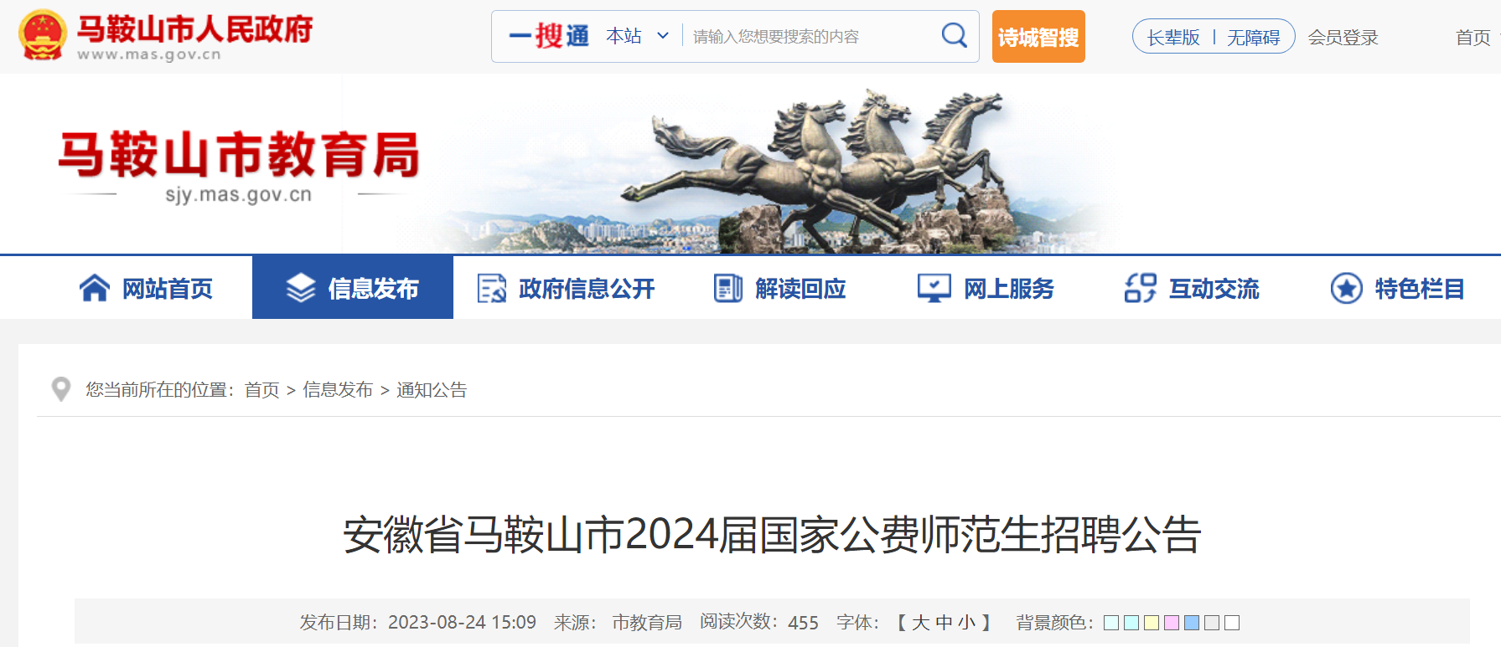Set font size to 小
Image resolution: width=1501 pixels, height=647 pixels.
click(967, 623)
